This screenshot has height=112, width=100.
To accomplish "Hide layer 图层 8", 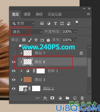I will click(14, 62).
